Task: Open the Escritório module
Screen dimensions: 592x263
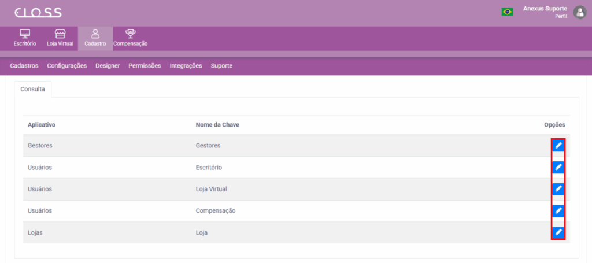Action: tap(25, 38)
